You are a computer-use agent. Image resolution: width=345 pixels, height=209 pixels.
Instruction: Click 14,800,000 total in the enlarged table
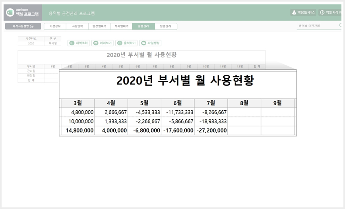(x=79, y=130)
